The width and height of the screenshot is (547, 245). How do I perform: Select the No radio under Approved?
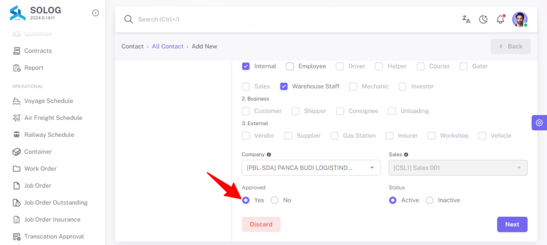275,200
